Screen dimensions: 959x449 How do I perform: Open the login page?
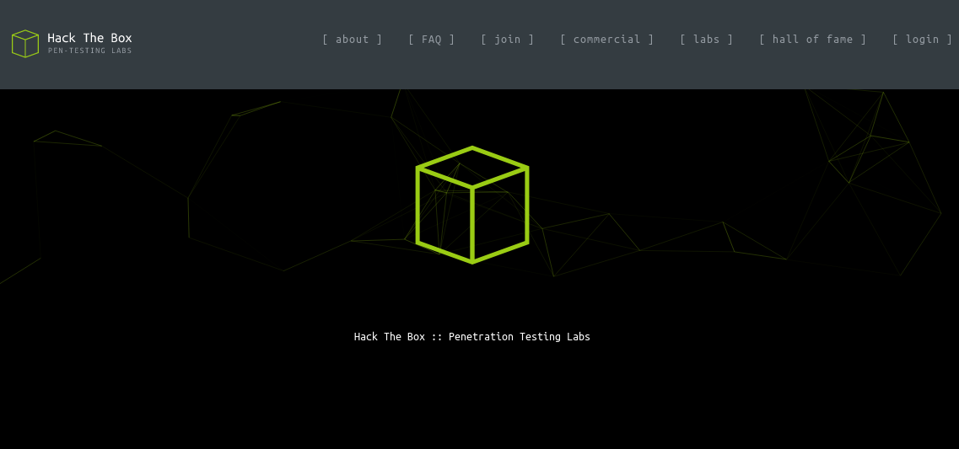tap(922, 39)
